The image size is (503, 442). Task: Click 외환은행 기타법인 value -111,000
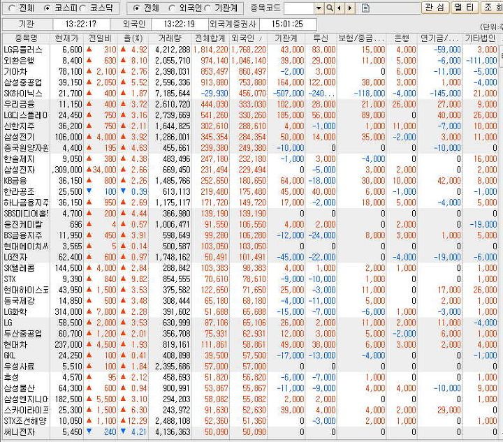tap(481, 61)
